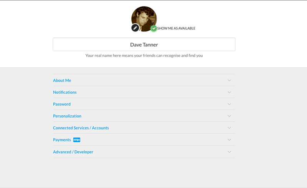This screenshot has height=188, width=307.
Task: Click the Stripe badge next to Payments
Action: point(77,140)
